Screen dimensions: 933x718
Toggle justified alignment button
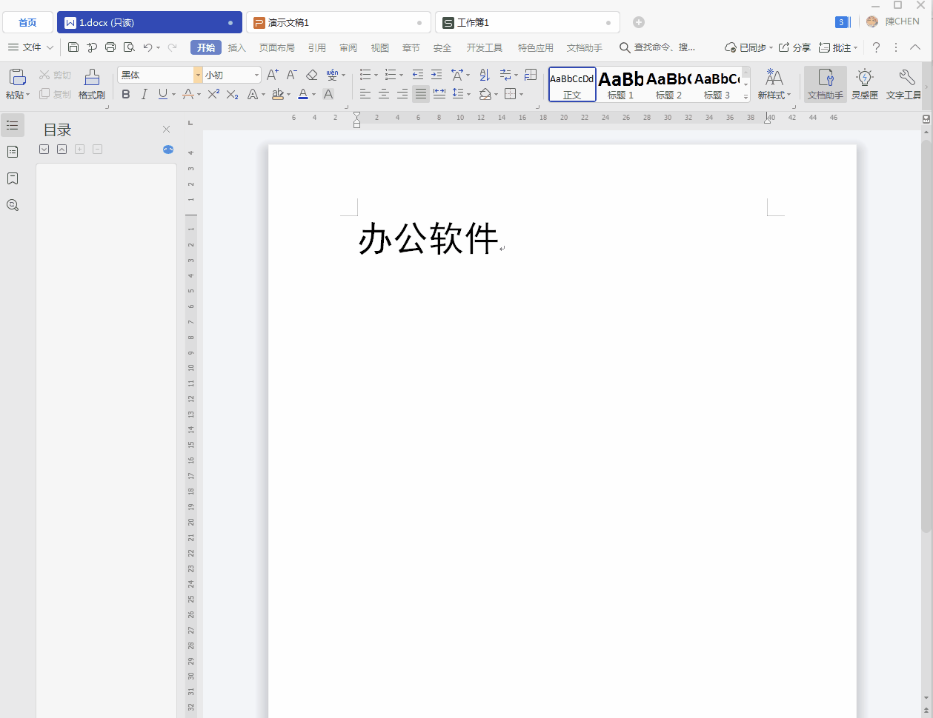(x=421, y=94)
